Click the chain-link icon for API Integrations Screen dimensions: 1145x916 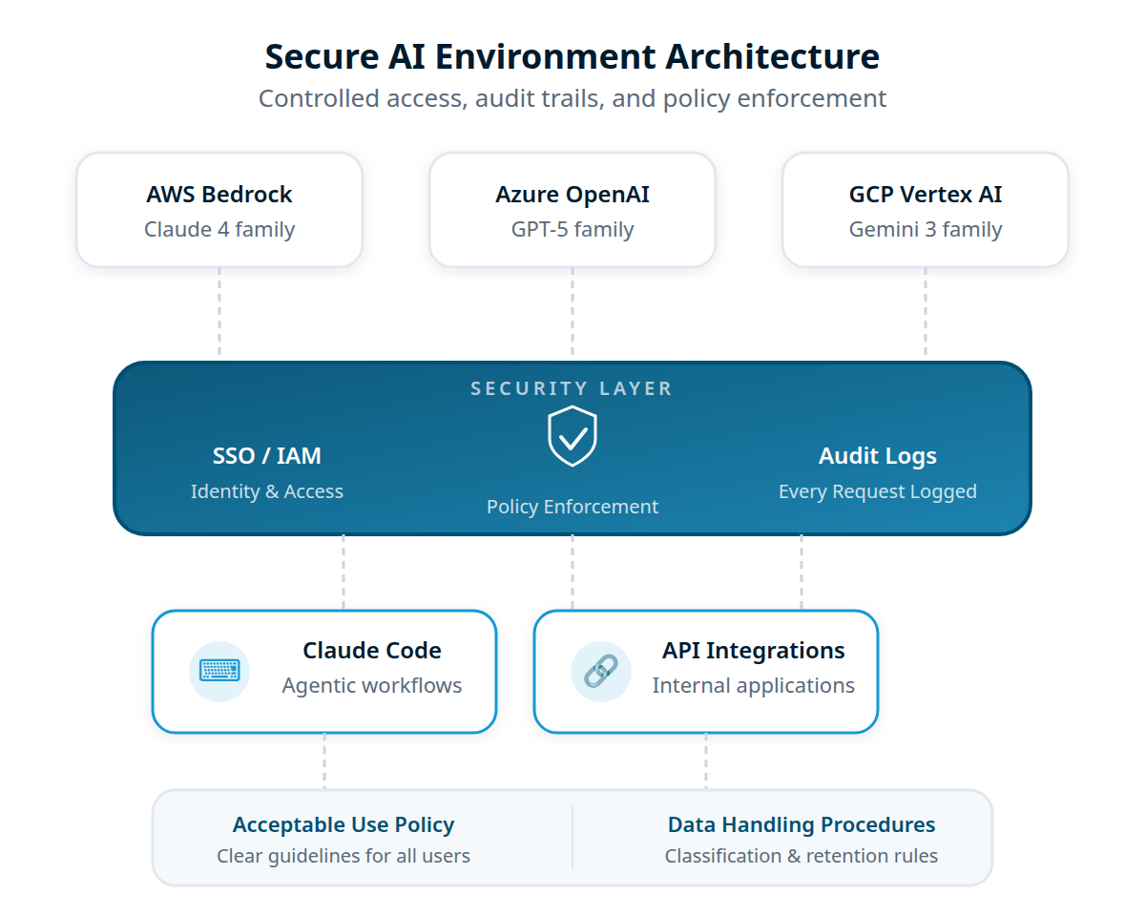tap(601, 672)
